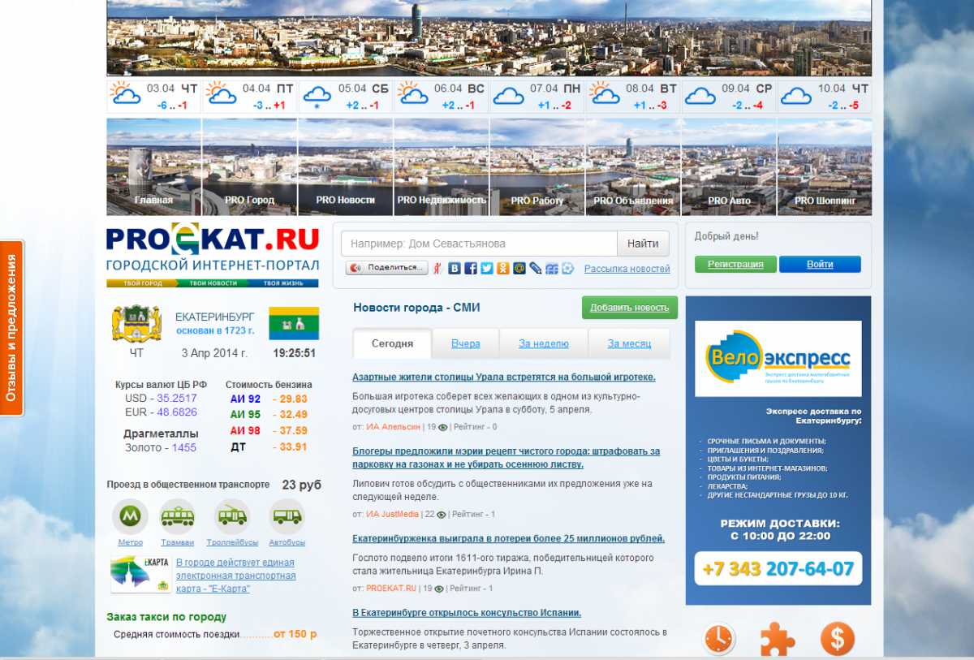
Task: Open the ЕКарта transport card thumbnail
Action: 140,575
